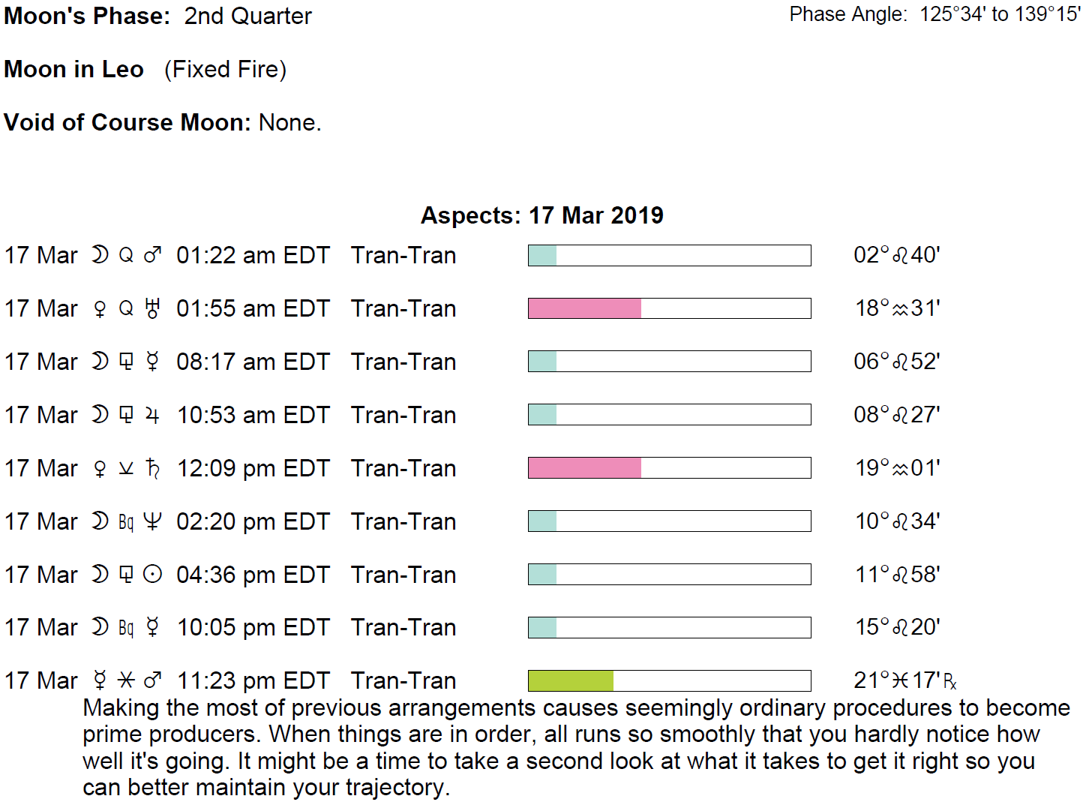Click the Neptune glyph in the 02:20 pm row
The height and width of the screenshot is (808, 1086).
[152, 521]
